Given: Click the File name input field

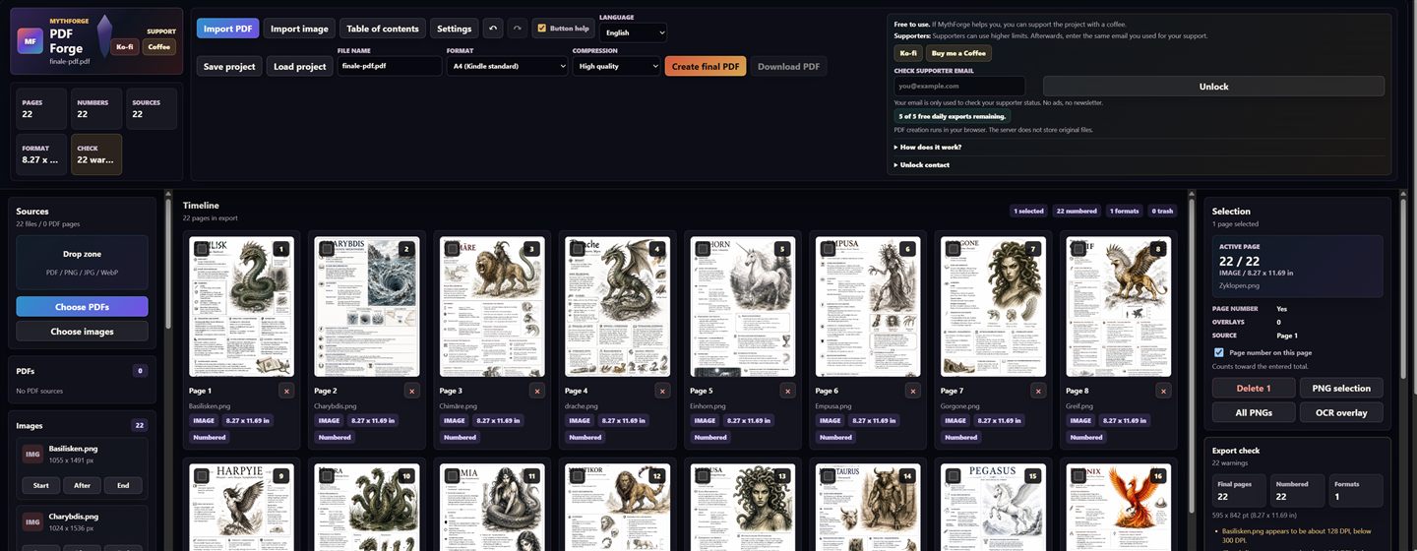Looking at the screenshot, I should [390, 66].
